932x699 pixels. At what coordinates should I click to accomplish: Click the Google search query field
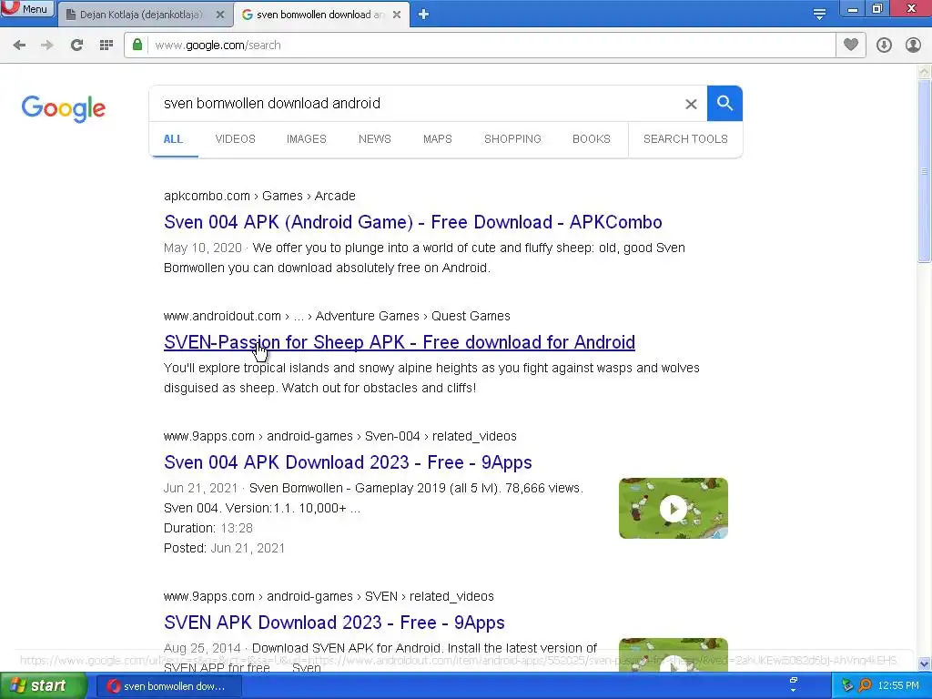[416, 104]
